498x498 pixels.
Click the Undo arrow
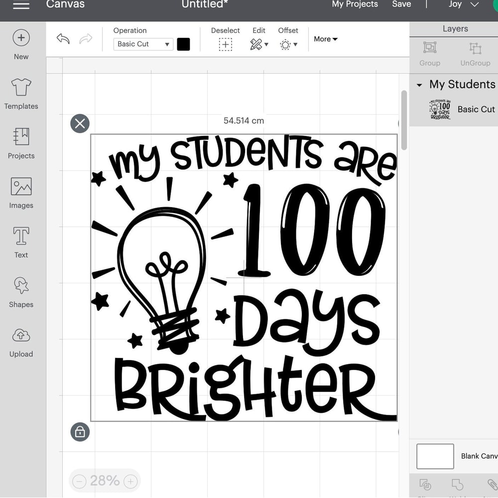(x=63, y=39)
